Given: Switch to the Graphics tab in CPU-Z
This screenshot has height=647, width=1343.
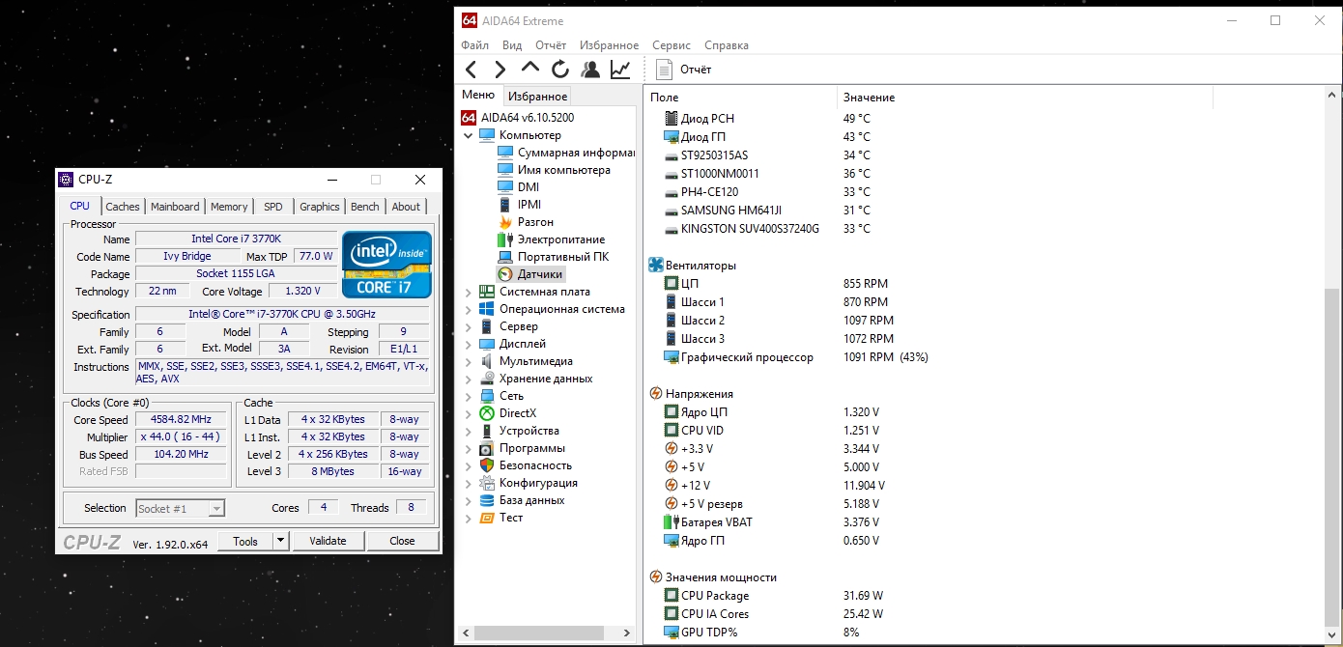Looking at the screenshot, I should pyautogui.click(x=320, y=207).
